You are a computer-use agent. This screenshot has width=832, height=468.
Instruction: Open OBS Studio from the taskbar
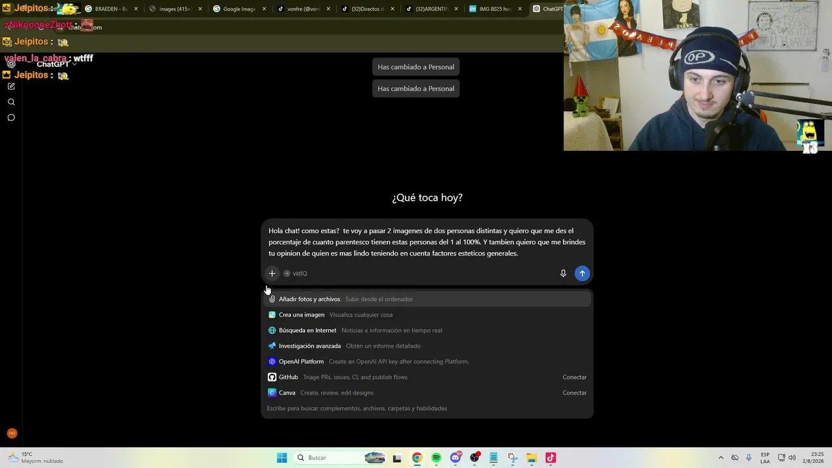pyautogui.click(x=474, y=458)
